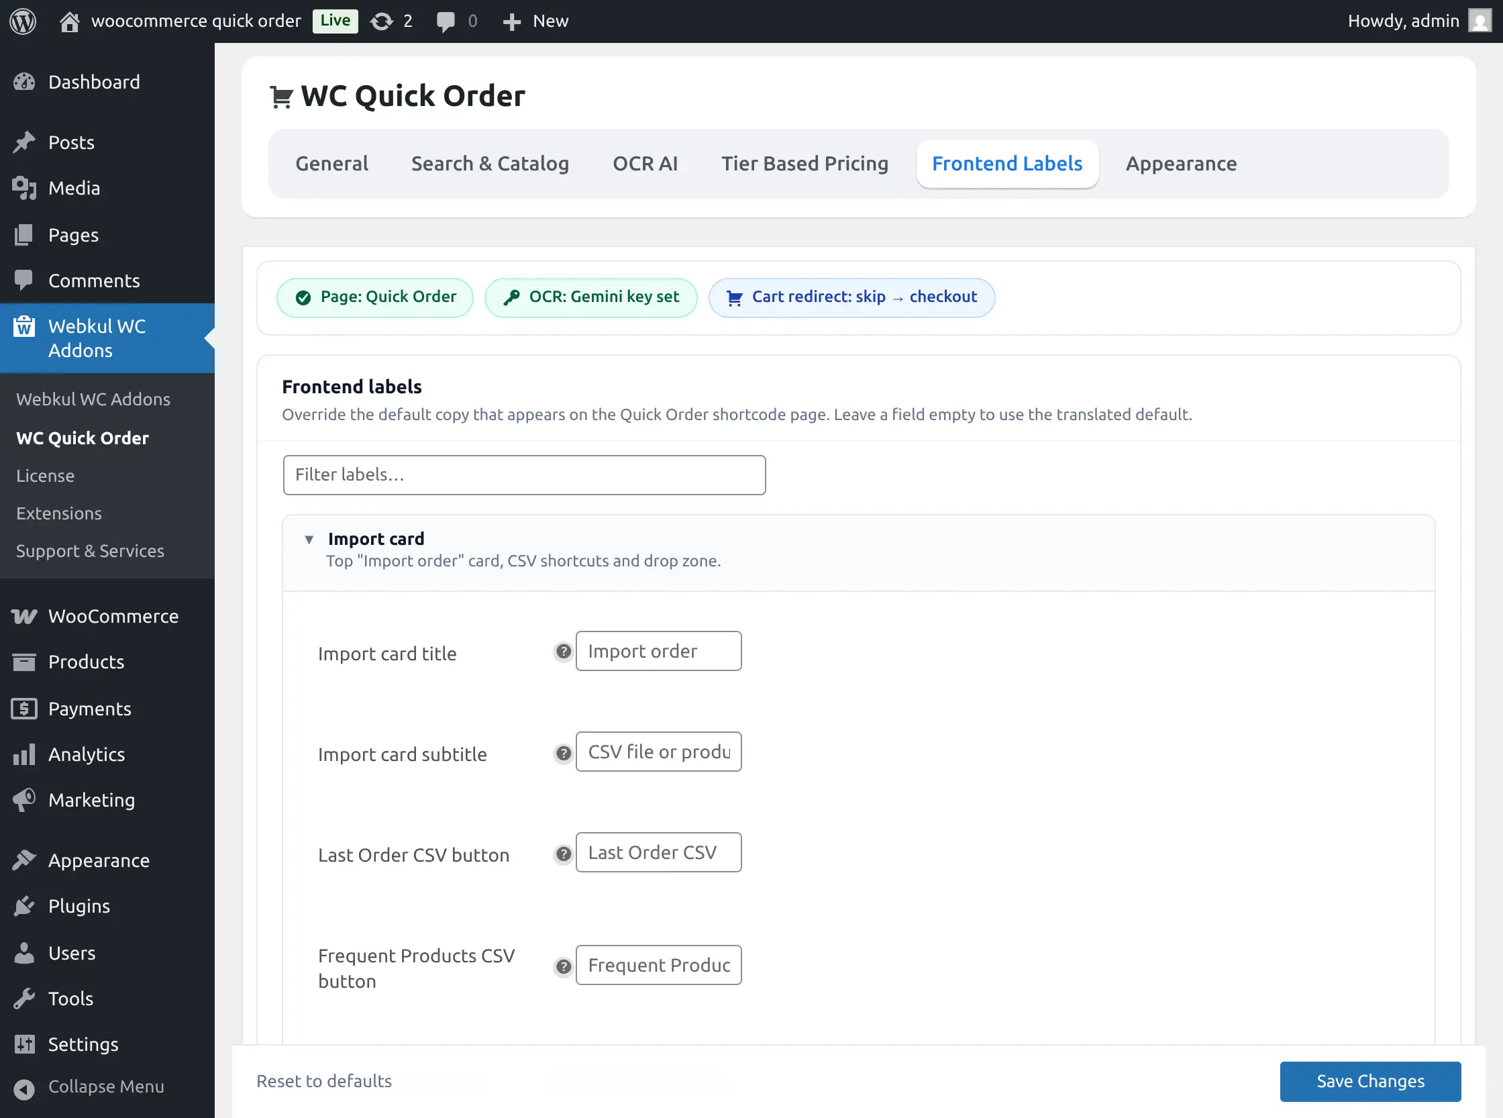Click the Posts pushpin icon
This screenshot has width=1503, height=1118.
coord(23,142)
